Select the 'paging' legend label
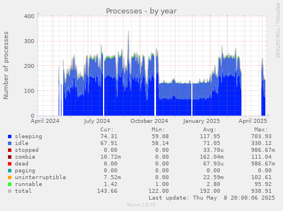Screen dimensions: 283x211 [x=25, y=171]
